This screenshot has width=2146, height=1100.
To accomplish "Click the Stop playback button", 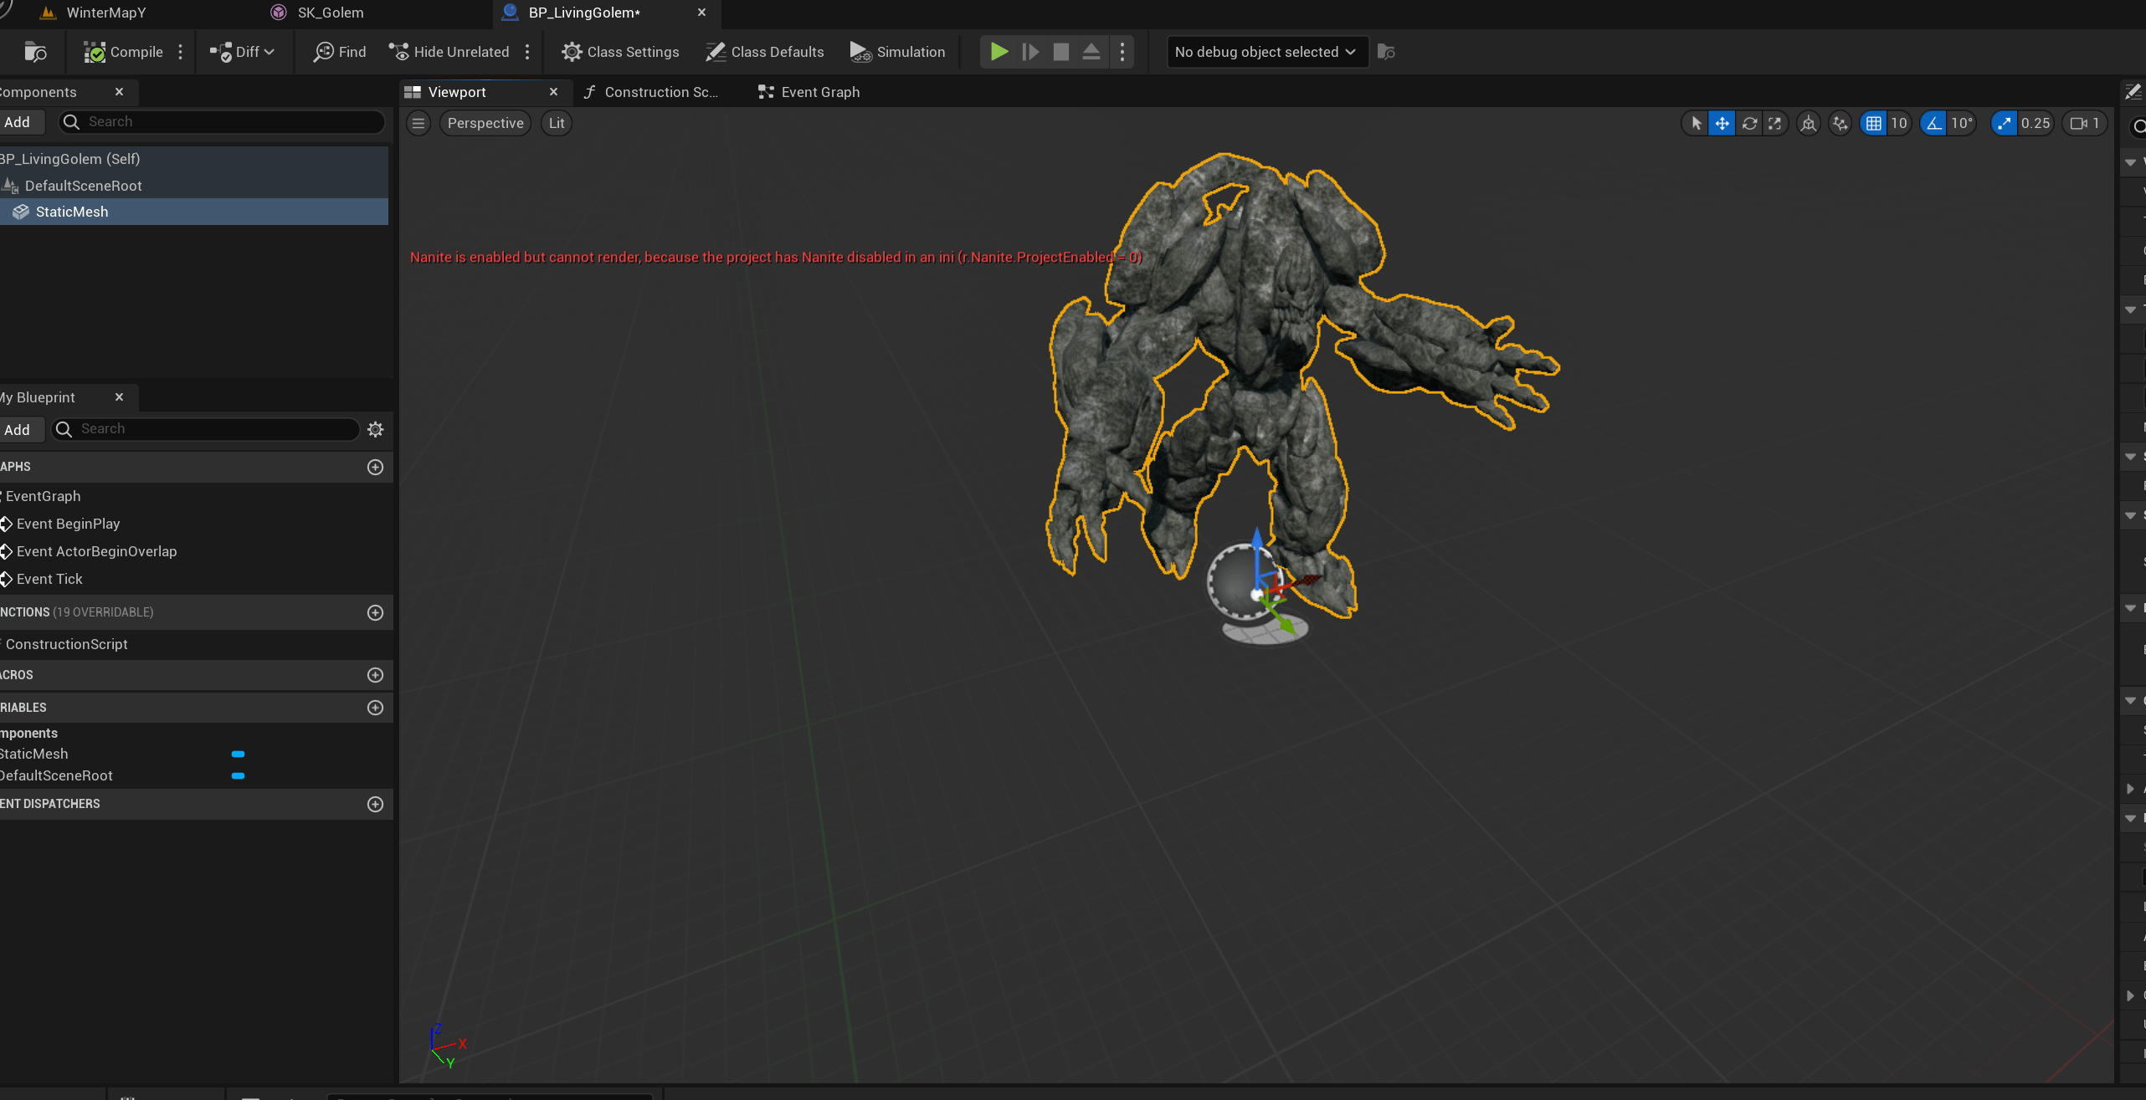I will click(x=1060, y=52).
